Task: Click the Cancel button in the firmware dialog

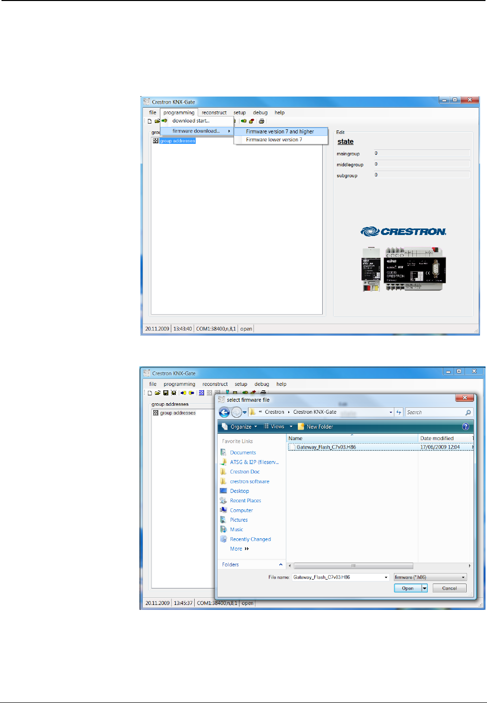Action: [x=449, y=588]
